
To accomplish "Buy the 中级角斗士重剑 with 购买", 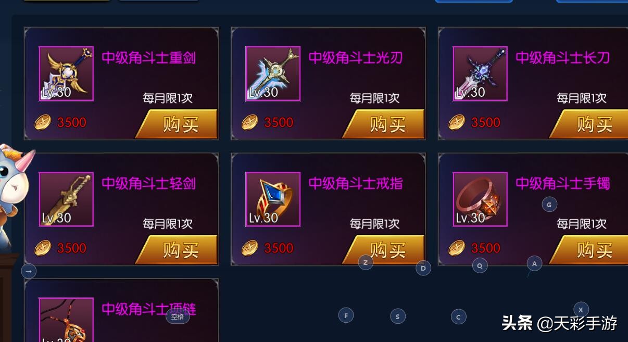I will pos(177,124).
